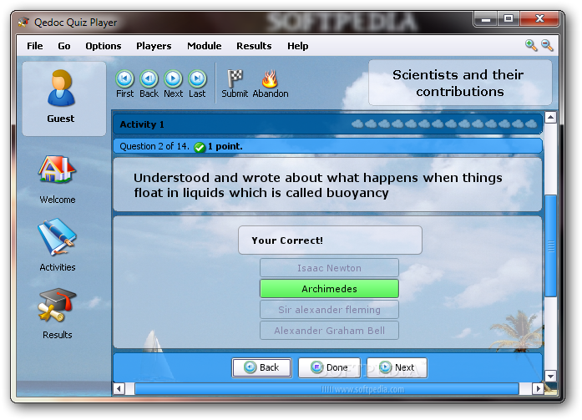Zoom in with the plus magnifier icon

pyautogui.click(x=531, y=45)
